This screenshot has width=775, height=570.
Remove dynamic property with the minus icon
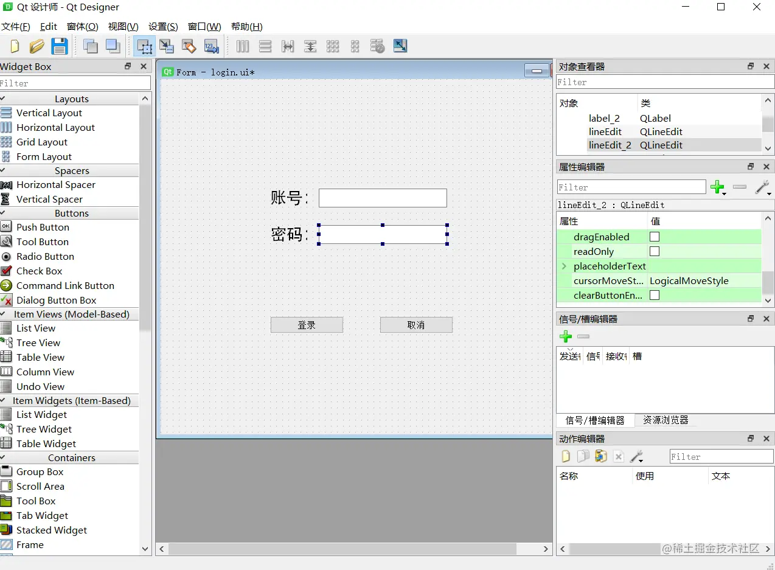[x=740, y=187]
